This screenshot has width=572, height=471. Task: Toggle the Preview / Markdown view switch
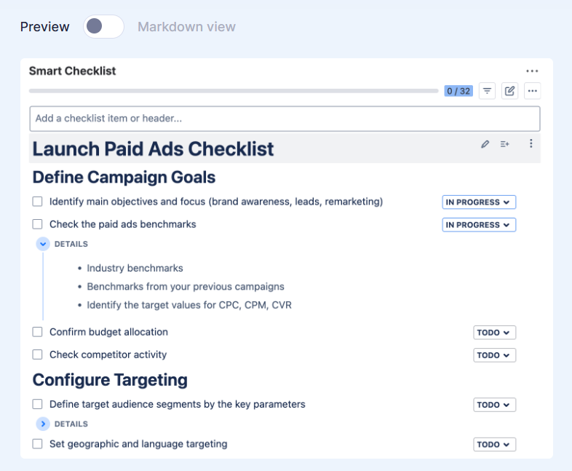click(103, 27)
